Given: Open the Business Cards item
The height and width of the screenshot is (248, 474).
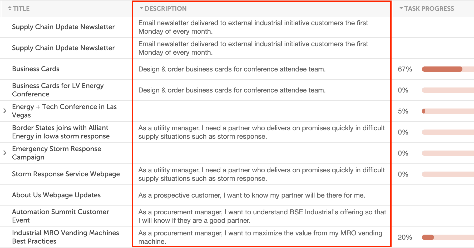Looking at the screenshot, I should tap(36, 69).
